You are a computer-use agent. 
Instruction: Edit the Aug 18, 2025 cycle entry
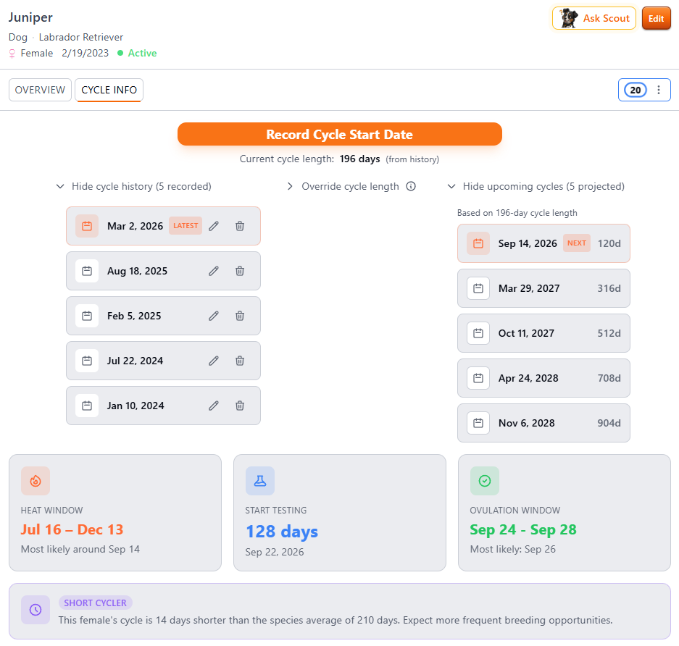214,271
